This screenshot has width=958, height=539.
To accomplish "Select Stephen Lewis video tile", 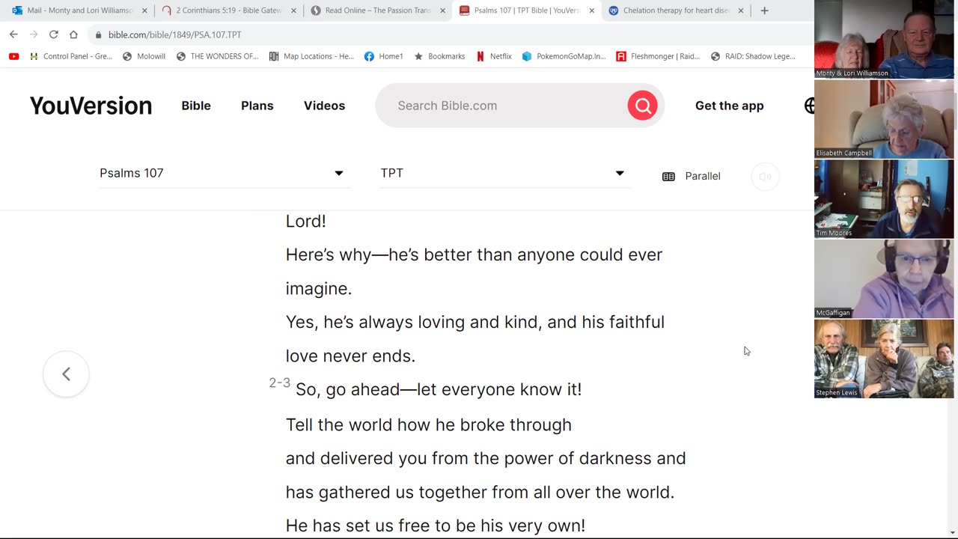I will (x=884, y=359).
